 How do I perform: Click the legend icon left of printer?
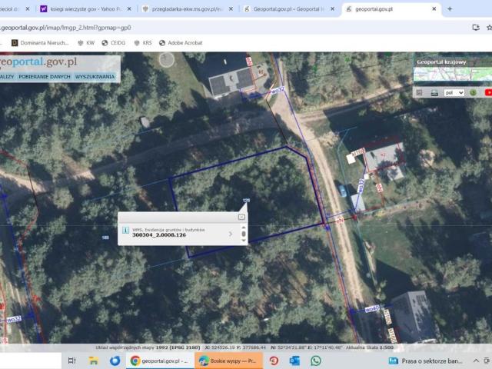coord(420,93)
